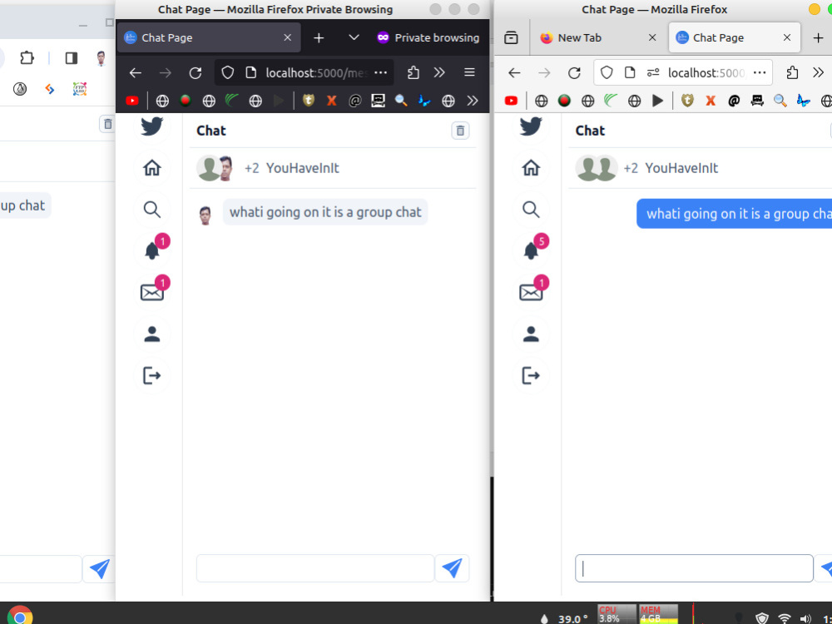
Task: Select New Tab tab in right Firefox window
Action: (599, 37)
